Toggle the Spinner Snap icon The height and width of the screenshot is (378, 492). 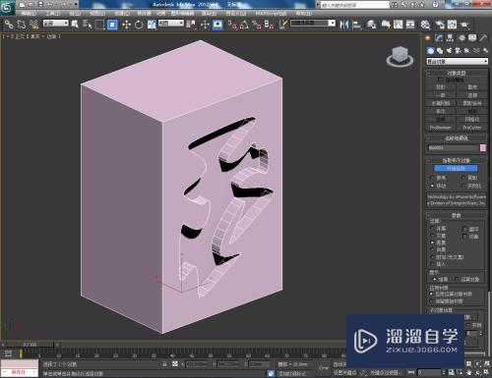point(269,25)
